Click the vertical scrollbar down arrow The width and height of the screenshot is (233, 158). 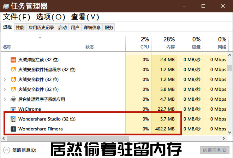coord(230,132)
